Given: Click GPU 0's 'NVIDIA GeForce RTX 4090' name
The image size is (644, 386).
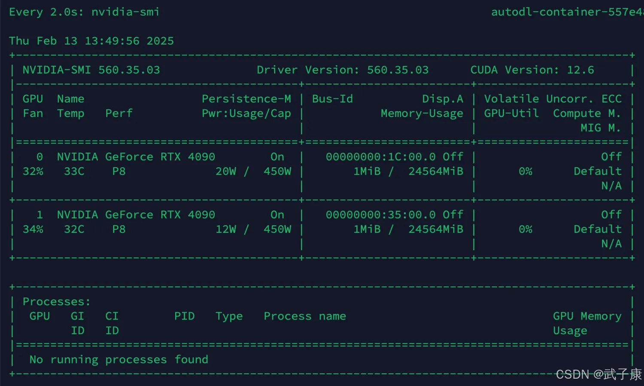Looking at the screenshot, I should [x=136, y=157].
